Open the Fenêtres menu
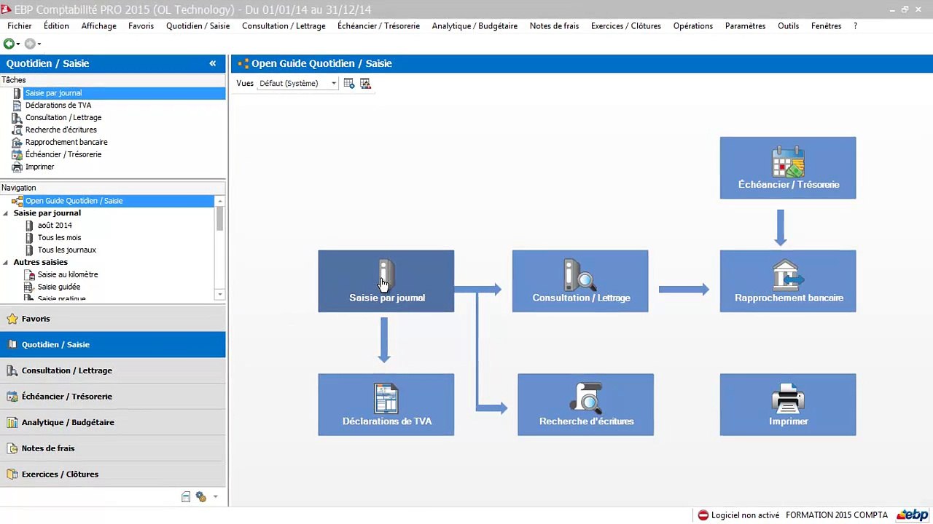 [827, 26]
